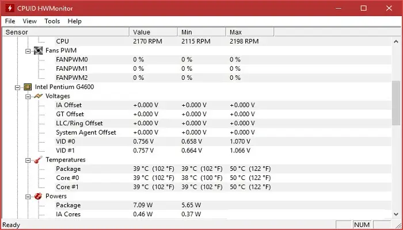Click the 2198 RPM maximum value
The width and height of the screenshot is (403, 230).
[244, 41]
